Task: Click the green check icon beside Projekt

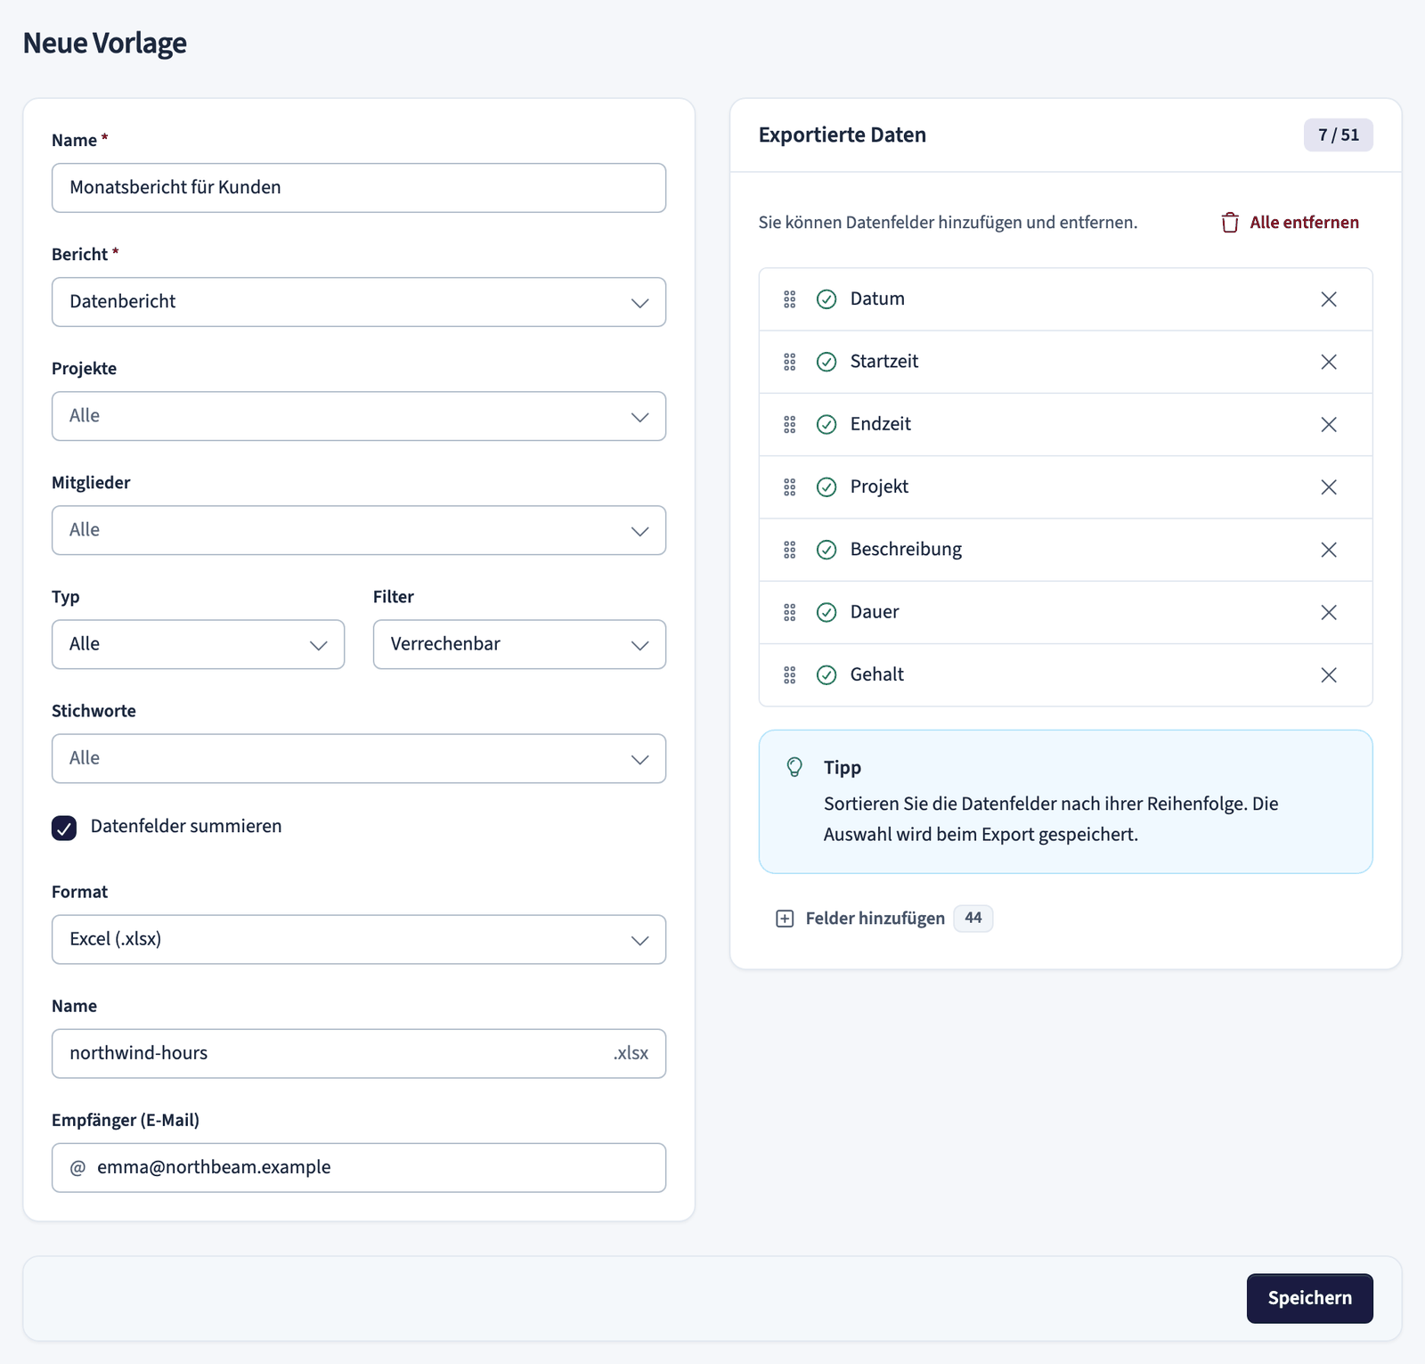Action: tap(826, 487)
